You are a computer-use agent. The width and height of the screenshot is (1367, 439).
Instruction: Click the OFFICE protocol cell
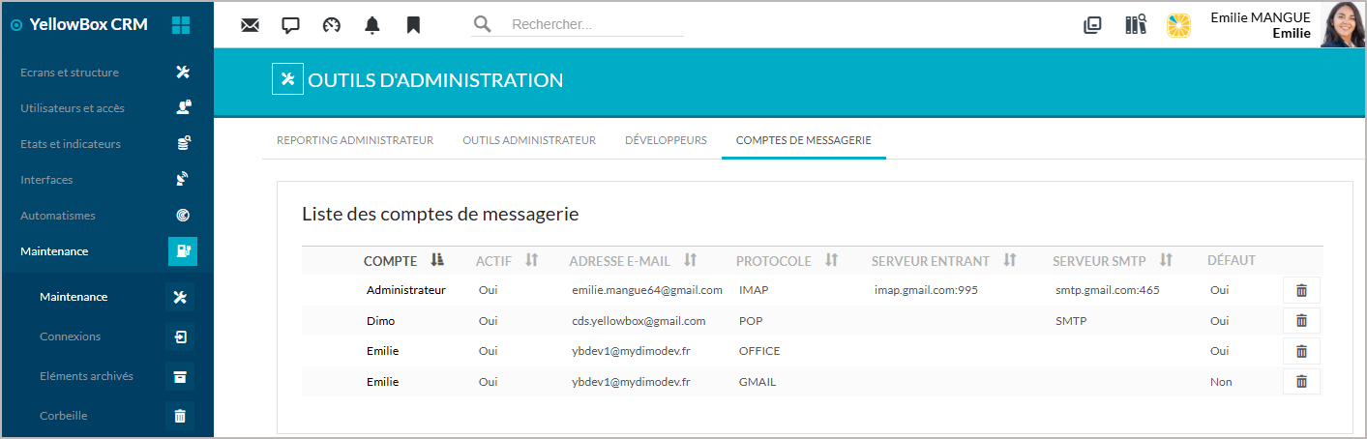pyautogui.click(x=759, y=352)
